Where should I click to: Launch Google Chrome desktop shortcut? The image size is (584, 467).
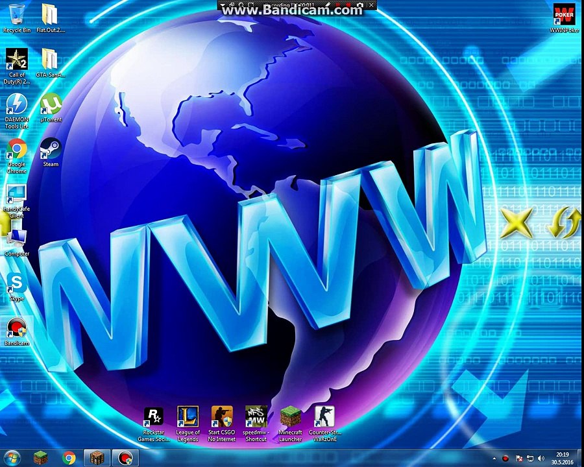pos(17,156)
